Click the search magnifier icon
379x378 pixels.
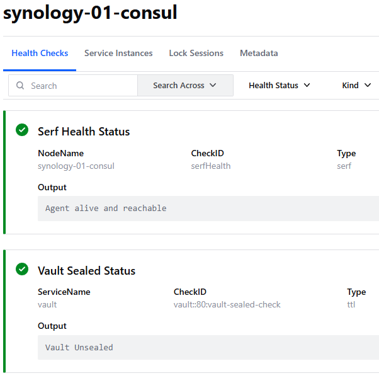[x=20, y=86]
